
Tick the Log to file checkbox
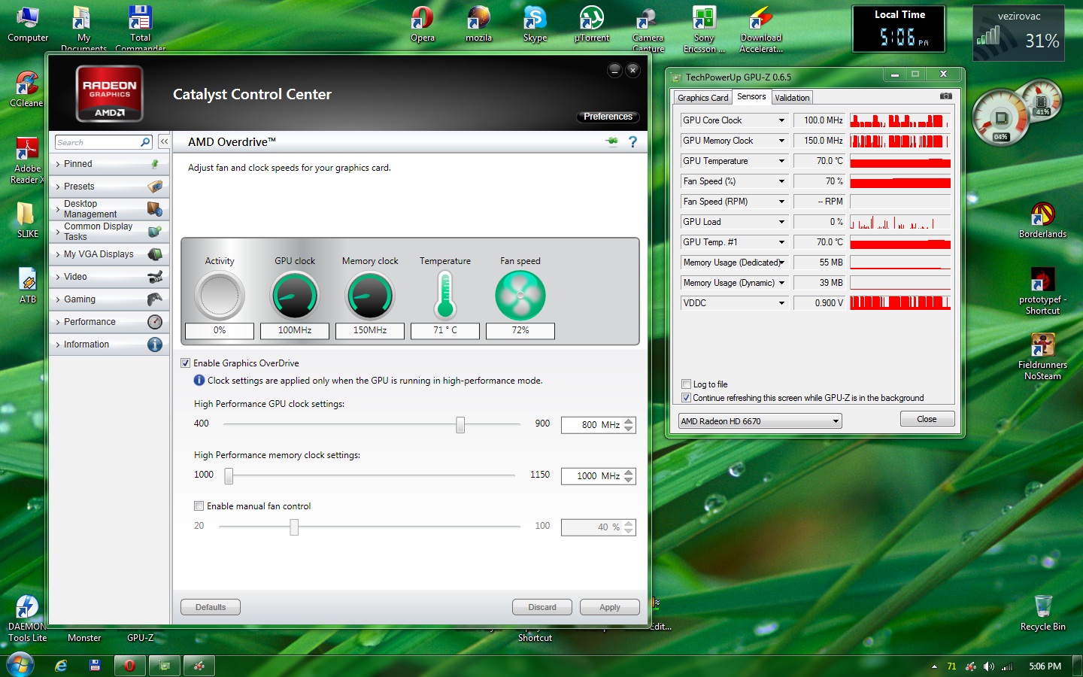[x=686, y=384]
